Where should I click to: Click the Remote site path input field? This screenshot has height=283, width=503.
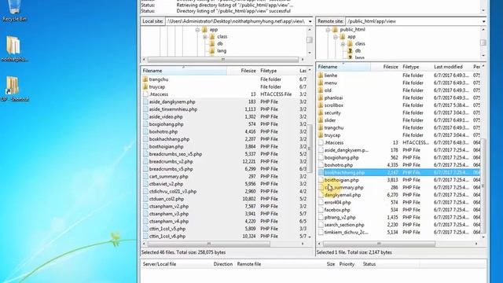413,21
